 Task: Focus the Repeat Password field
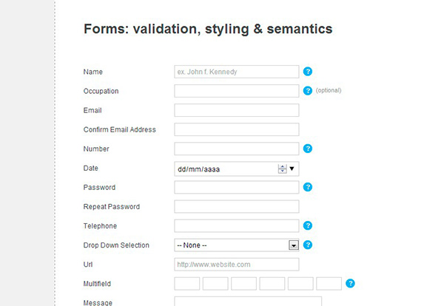point(237,207)
